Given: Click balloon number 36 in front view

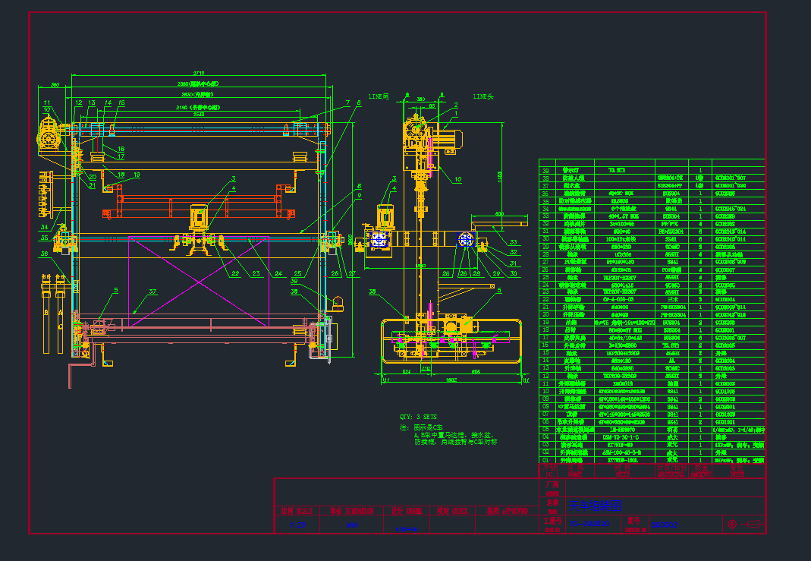Looking at the screenshot, I should (45, 254).
